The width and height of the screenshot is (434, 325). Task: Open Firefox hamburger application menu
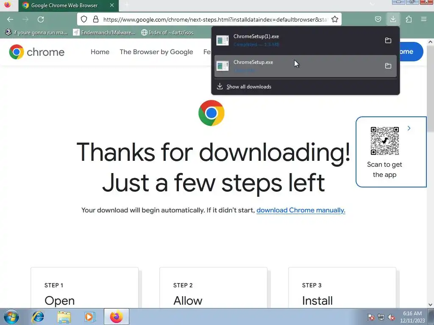424,19
